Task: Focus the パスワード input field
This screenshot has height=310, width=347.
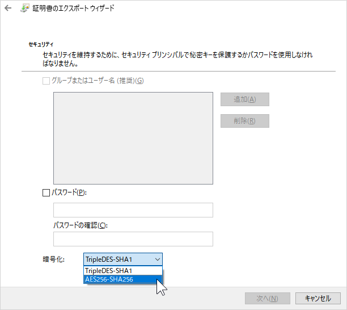Action: pyautogui.click(x=133, y=210)
